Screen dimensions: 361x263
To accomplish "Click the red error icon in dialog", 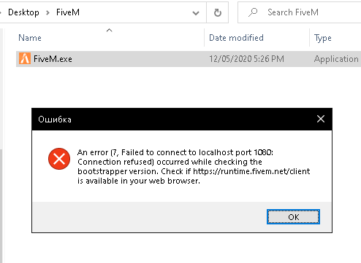I will pyautogui.click(x=59, y=159).
